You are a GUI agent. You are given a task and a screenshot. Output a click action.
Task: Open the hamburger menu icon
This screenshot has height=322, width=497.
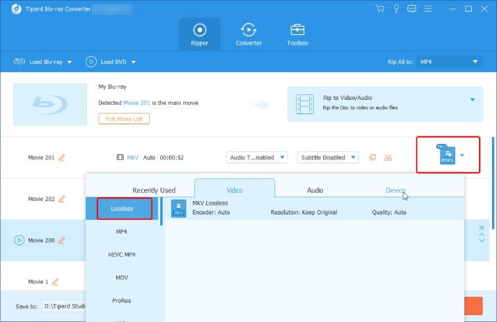(x=428, y=9)
